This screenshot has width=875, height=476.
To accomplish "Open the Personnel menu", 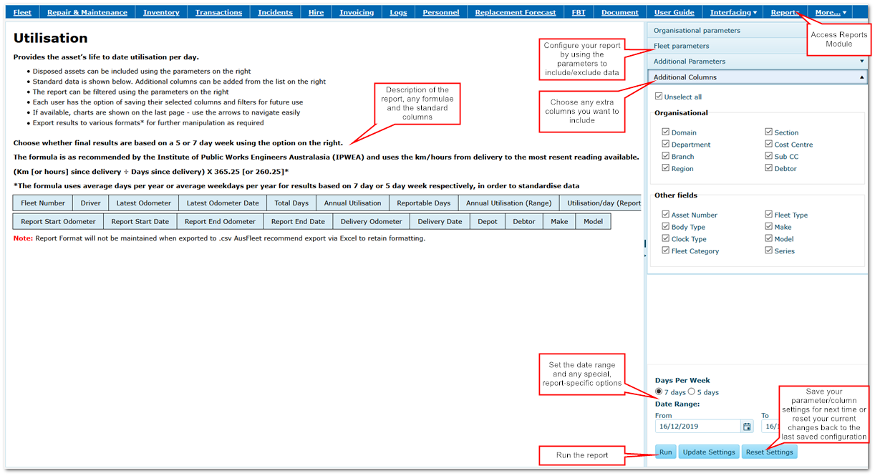I will coord(441,12).
